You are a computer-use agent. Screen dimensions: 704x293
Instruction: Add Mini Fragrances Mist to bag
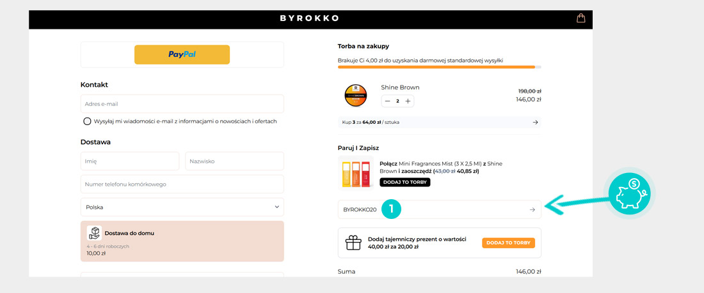coord(404,183)
